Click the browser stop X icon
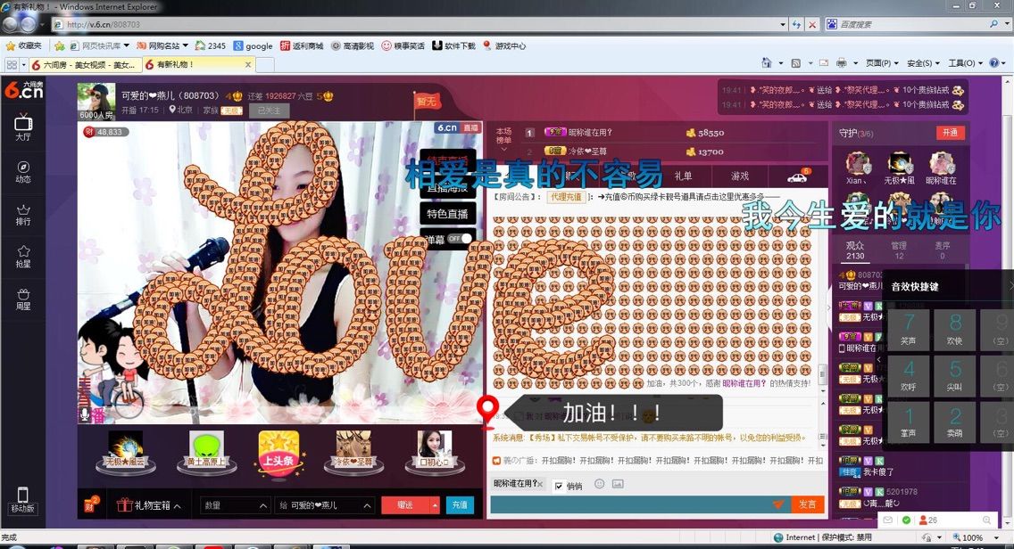 [x=812, y=25]
